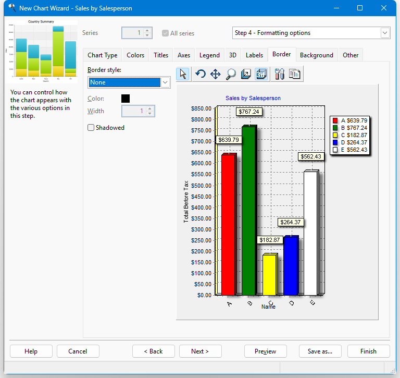
Task: Expand the Step 4 Formatting options dropdown
Action: click(385, 33)
